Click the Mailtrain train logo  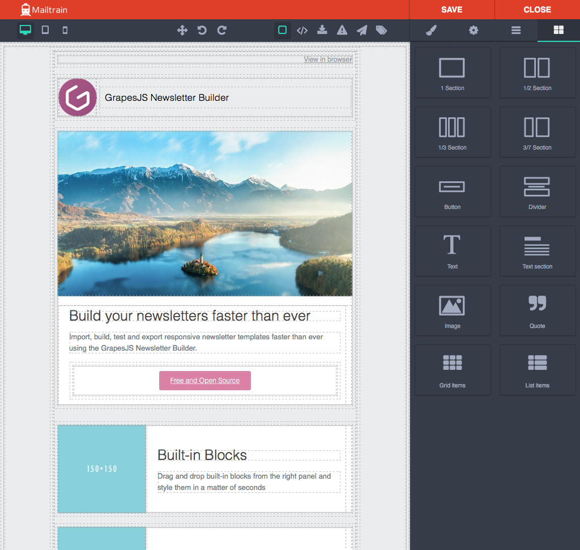pos(24,9)
